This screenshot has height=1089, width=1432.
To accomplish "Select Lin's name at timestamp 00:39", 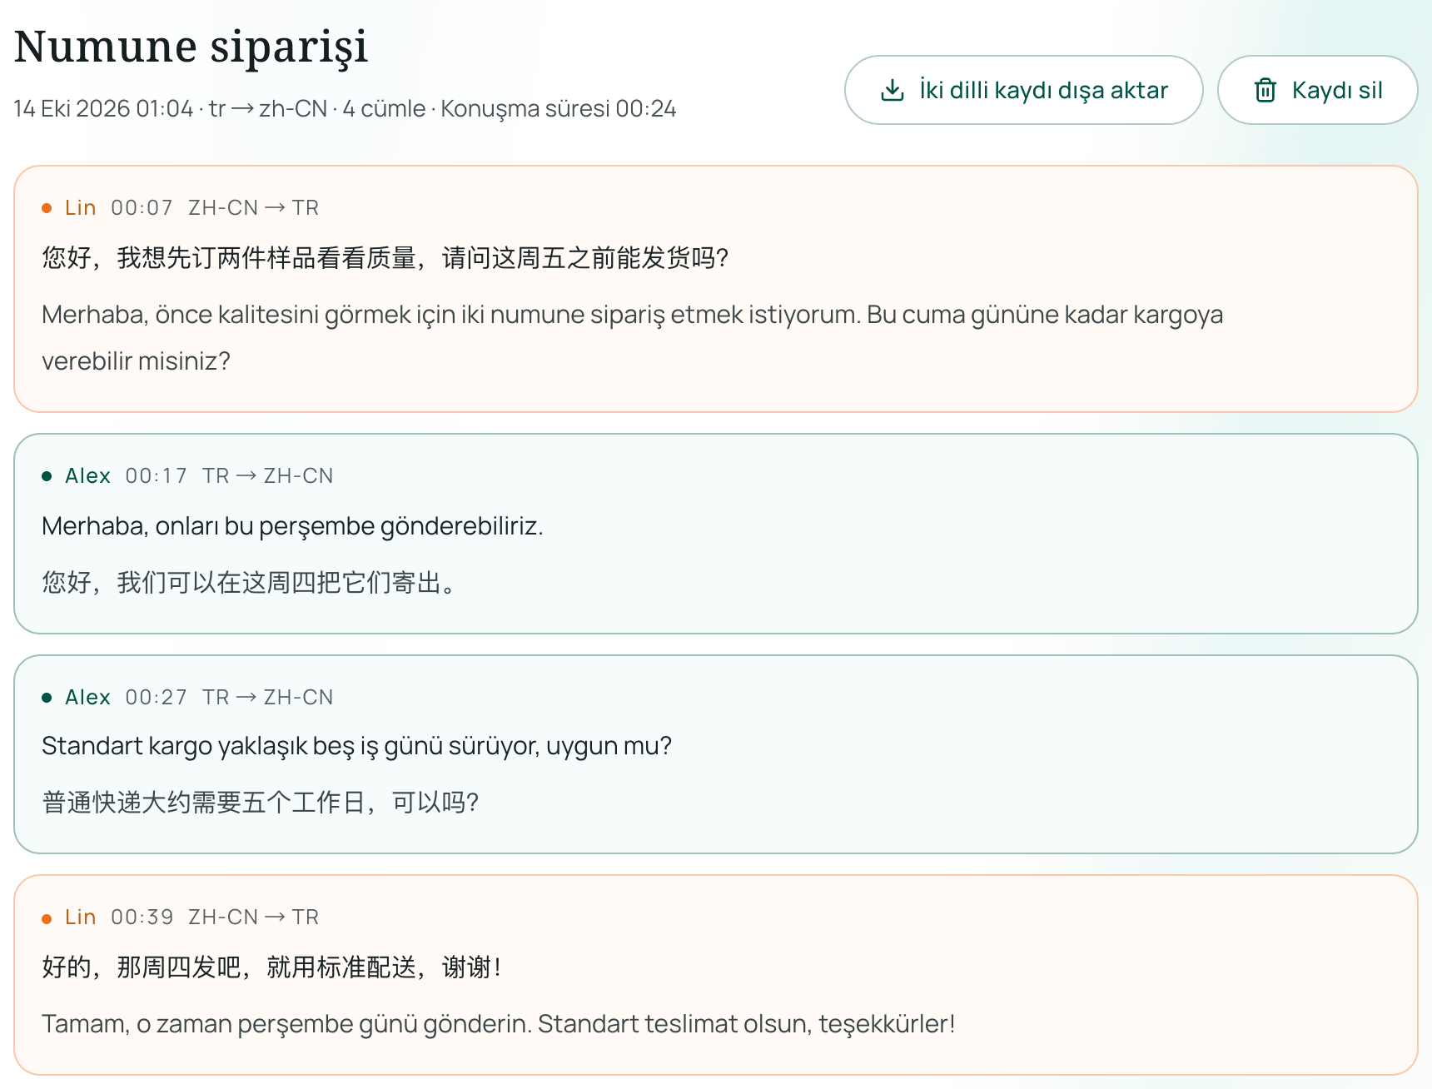I will [x=80, y=917].
